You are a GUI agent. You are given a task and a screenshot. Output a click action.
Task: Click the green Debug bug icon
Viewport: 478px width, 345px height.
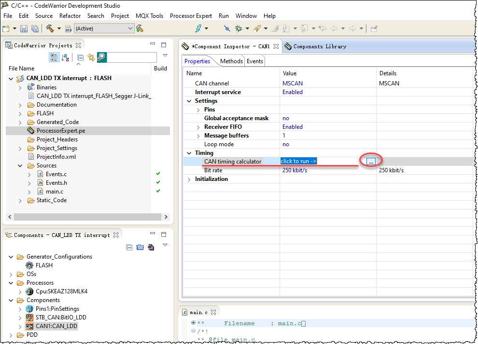pos(239,28)
